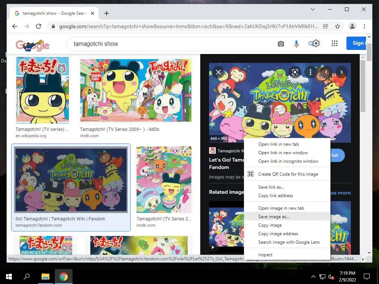Go back using the browser back arrow
The image size is (379, 284).
pyautogui.click(x=15, y=26)
